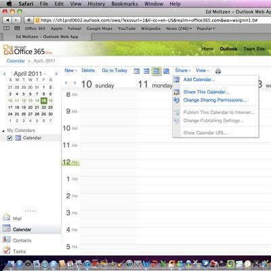
Task: Choose Change Sharing Permissions... menu item
Action: pos(215,100)
